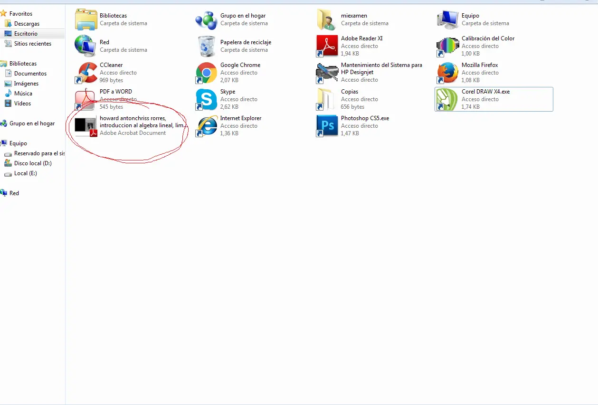
Task: Open Local (E:) drive in sidebar
Action: (25, 173)
